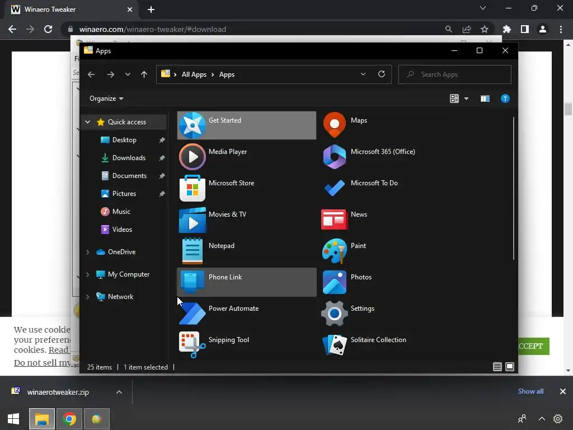Launch the Solitaire Collection icon
Viewport: 573px width, 430px height.
point(335,345)
